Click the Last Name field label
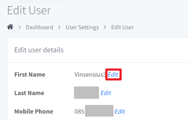Image resolution: width=188 pixels, height=120 pixels. 29,93
